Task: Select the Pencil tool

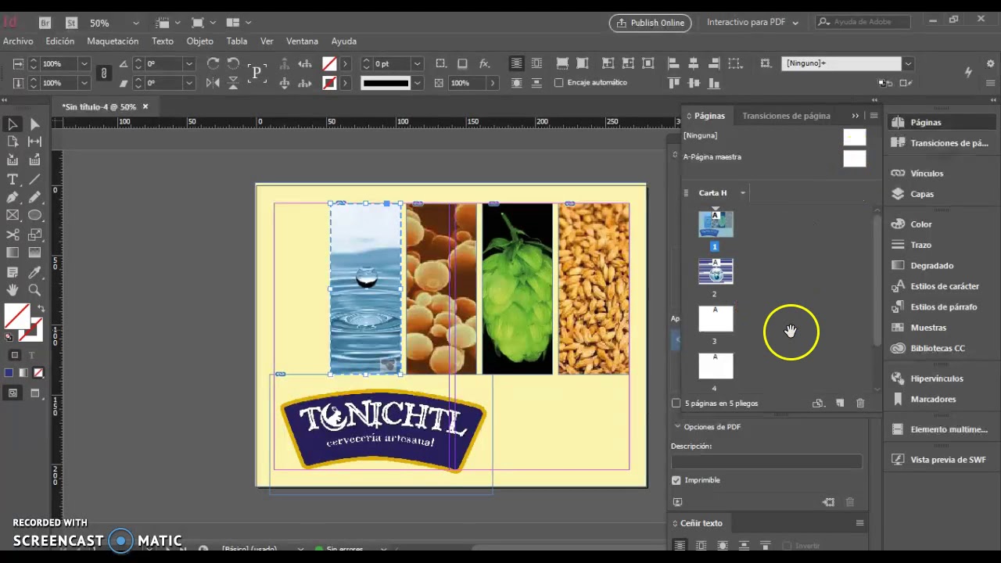Action: 34,198
